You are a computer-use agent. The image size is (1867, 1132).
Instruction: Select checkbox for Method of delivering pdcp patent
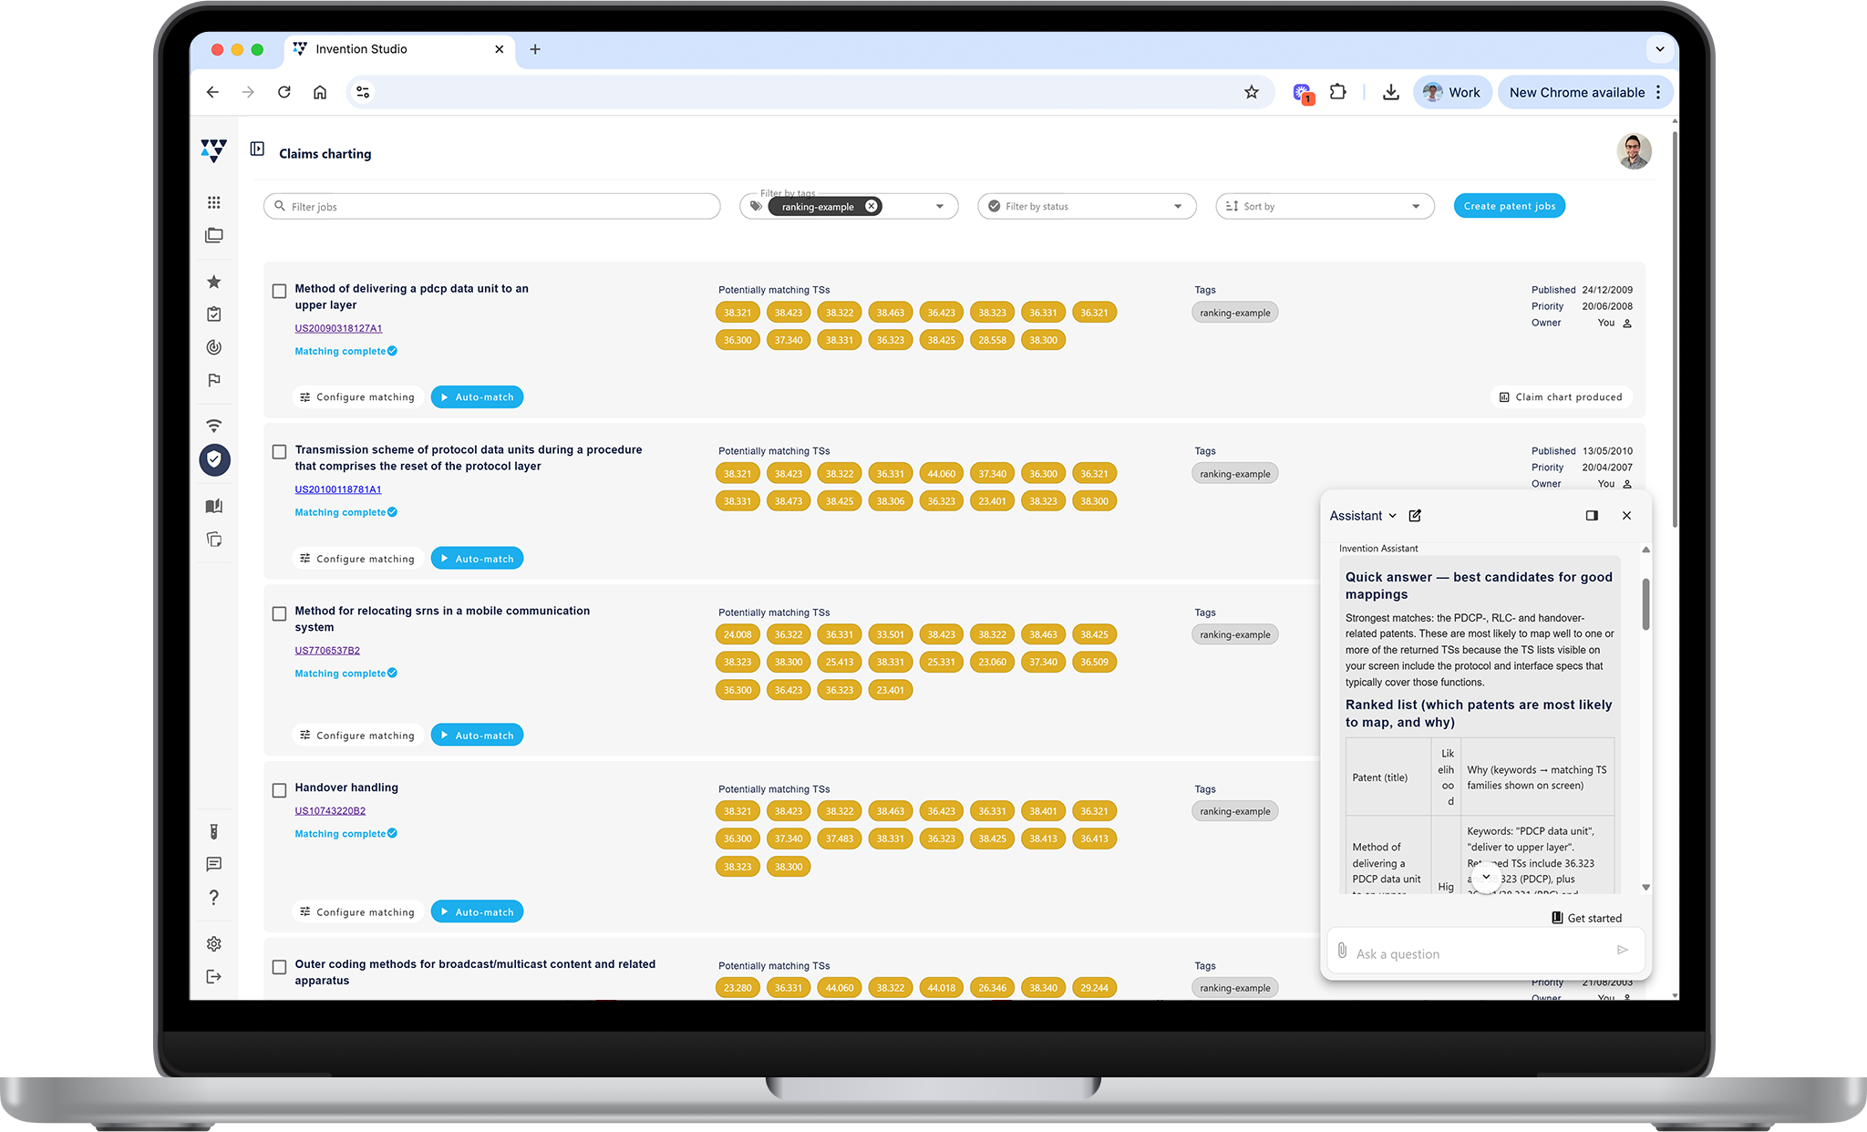point(280,291)
